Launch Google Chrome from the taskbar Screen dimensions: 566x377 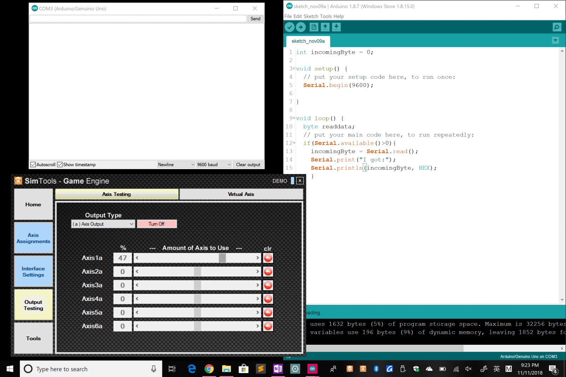209,369
